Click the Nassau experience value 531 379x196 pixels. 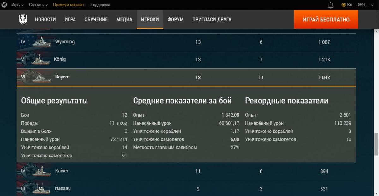tap(324, 189)
